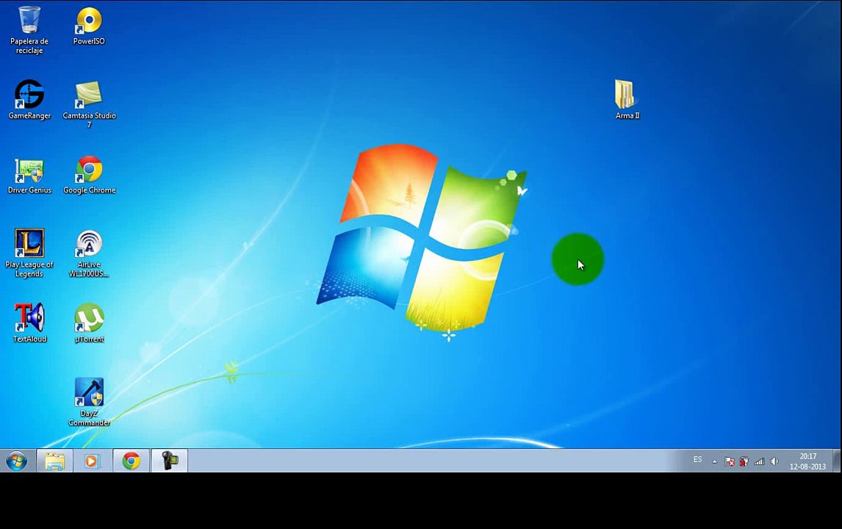
Task: Select the Driver Genius desktop icon
Action: [x=29, y=176]
